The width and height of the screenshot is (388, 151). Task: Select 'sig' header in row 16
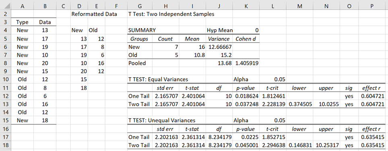click(x=349, y=129)
